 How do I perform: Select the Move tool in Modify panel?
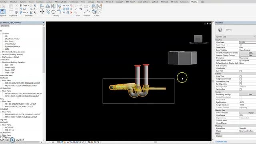[x=42, y=12]
